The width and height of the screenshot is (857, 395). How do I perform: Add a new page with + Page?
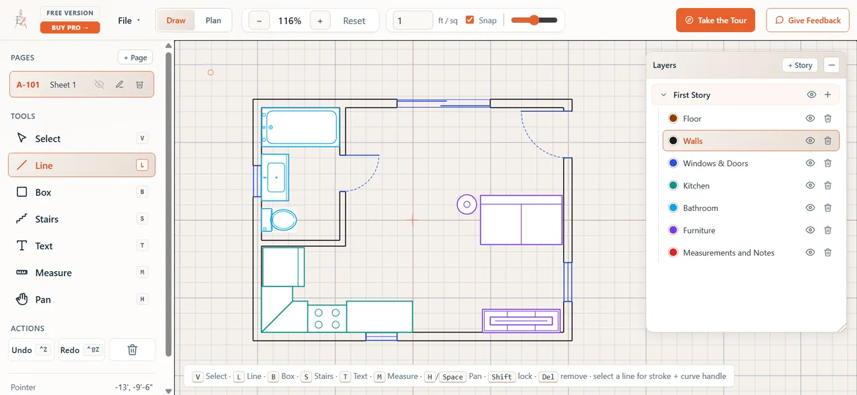pos(135,58)
